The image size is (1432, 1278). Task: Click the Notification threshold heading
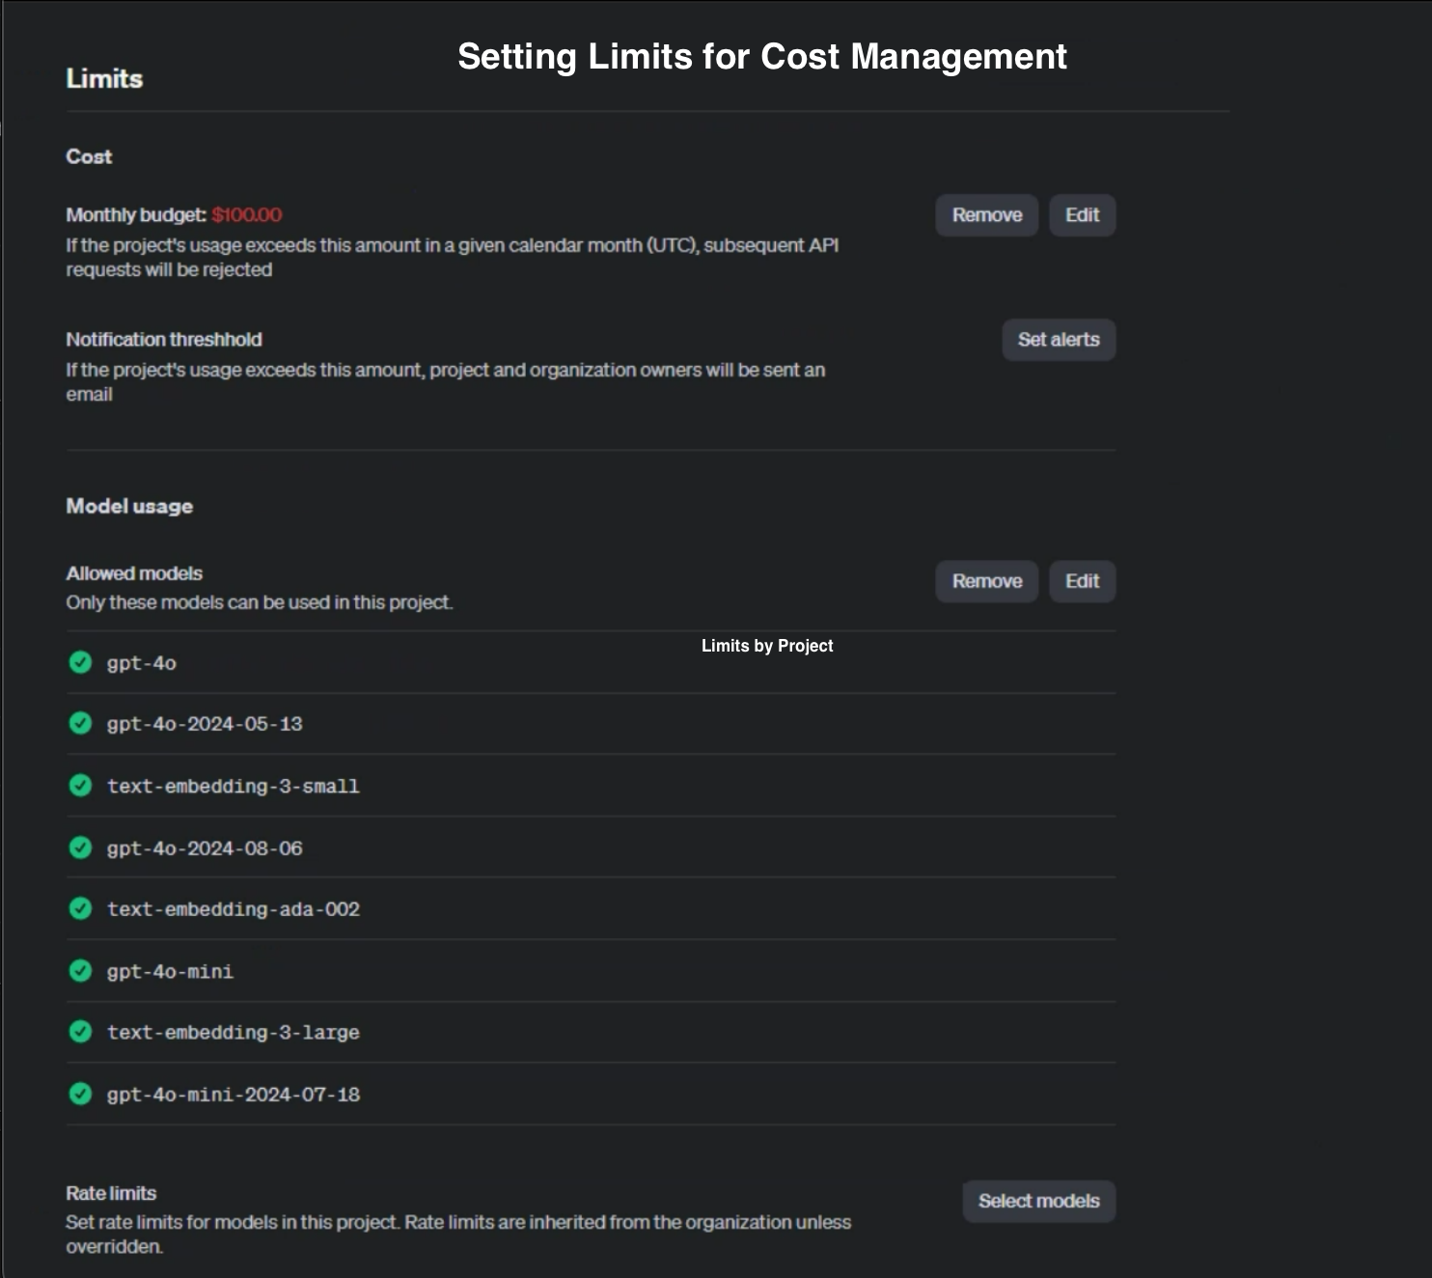point(164,340)
